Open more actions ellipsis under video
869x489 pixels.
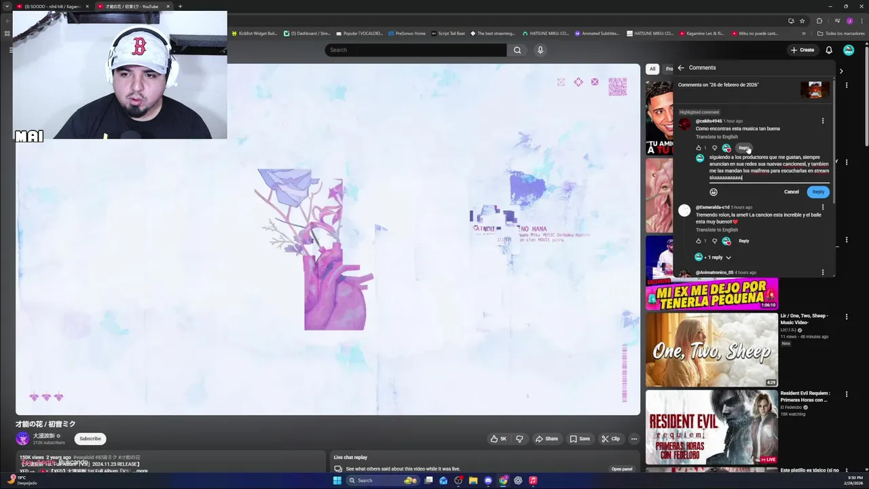coord(634,439)
